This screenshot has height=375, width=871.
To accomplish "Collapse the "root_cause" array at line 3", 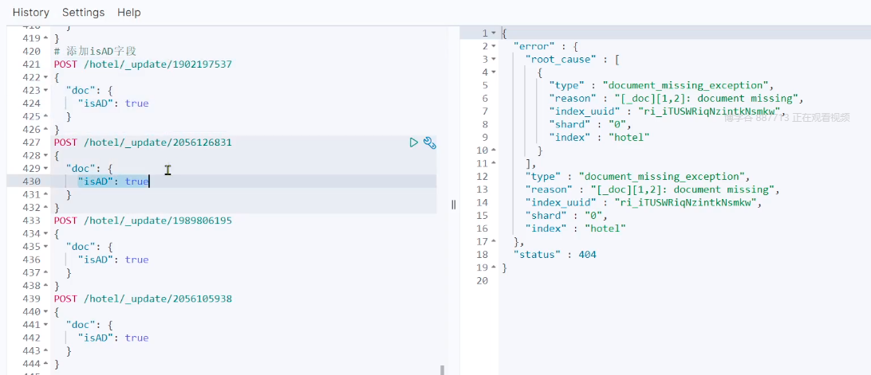I will (x=493, y=60).
